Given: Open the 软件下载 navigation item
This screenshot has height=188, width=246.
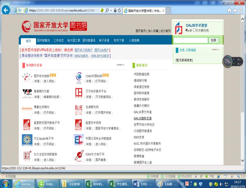Looking at the screenshot, I should click(x=119, y=40).
